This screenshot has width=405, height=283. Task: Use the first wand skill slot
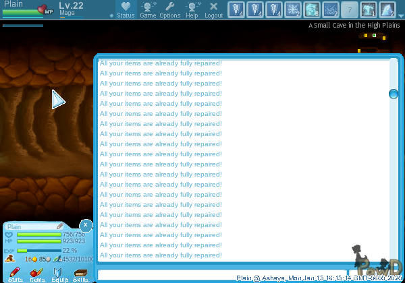tap(235, 10)
